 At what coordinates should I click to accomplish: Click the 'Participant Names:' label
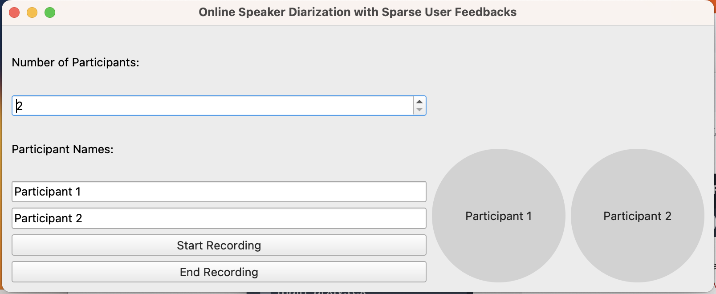point(62,149)
